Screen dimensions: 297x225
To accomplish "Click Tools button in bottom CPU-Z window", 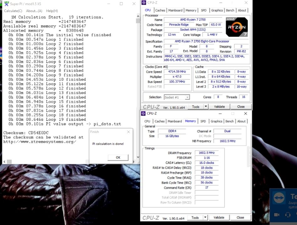I will point(195,217).
